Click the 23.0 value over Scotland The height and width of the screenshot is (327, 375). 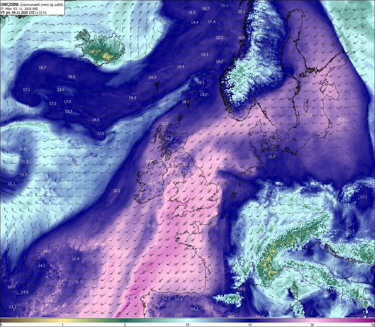pyautogui.click(x=165, y=124)
